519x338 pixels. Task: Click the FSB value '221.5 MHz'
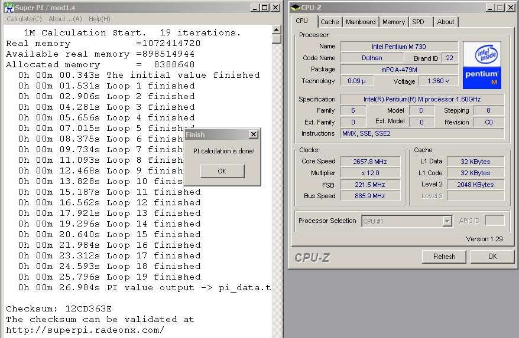click(370, 185)
